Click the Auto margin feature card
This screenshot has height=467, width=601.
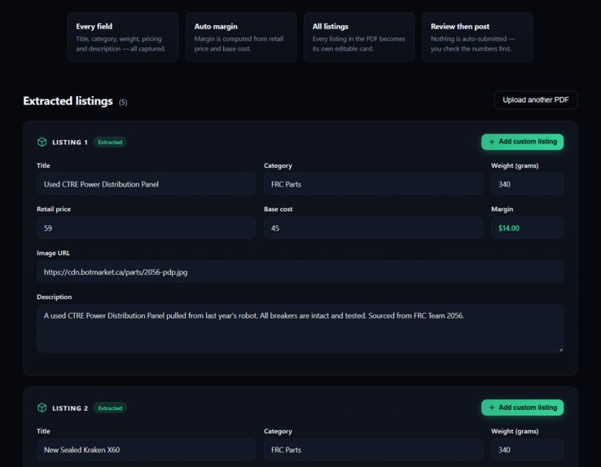click(241, 37)
